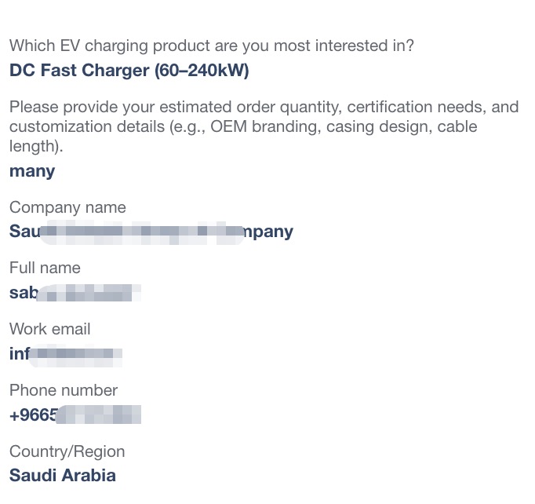Screen dimensions: 535x504
Task: Click the Company name label
Action: point(67,207)
